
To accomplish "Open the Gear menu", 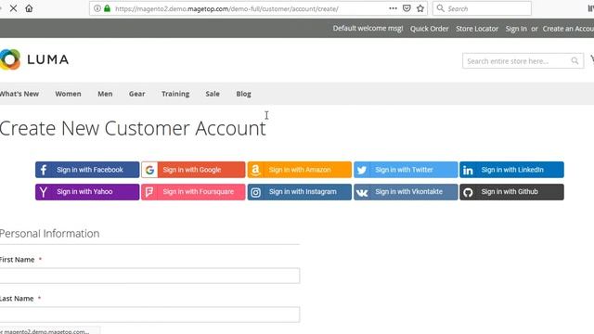I will tap(136, 94).
